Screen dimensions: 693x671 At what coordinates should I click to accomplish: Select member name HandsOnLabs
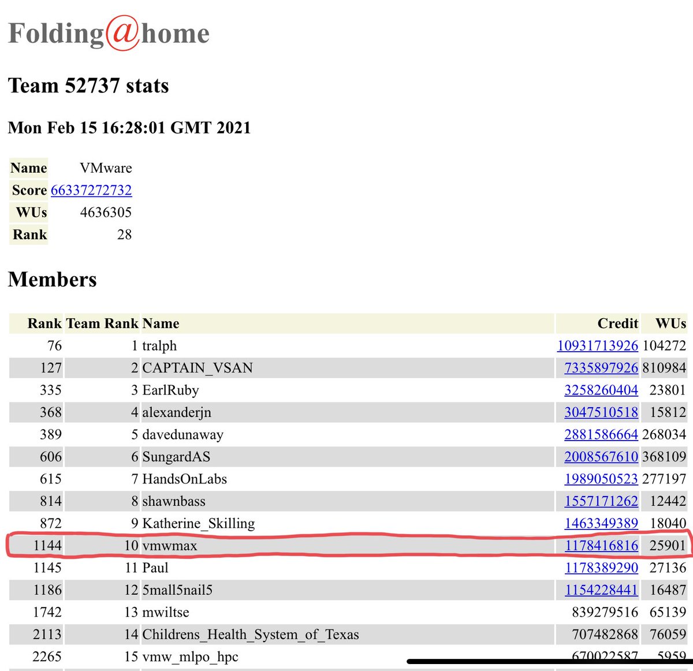(185, 479)
